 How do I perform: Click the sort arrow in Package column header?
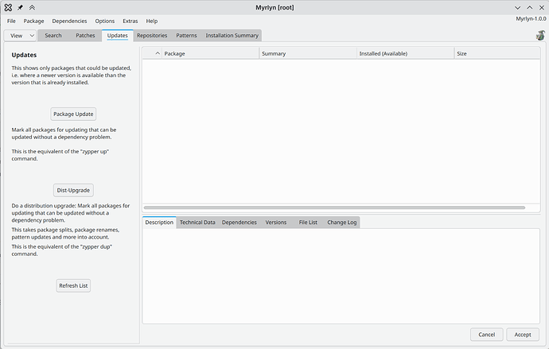point(157,53)
